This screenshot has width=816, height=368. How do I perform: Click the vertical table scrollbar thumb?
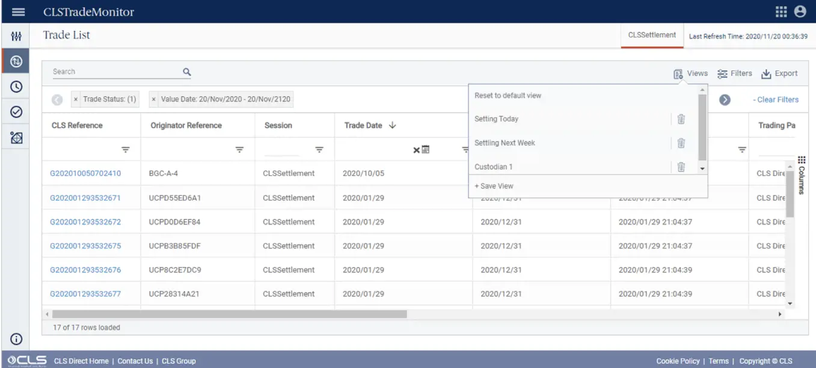coord(790,193)
